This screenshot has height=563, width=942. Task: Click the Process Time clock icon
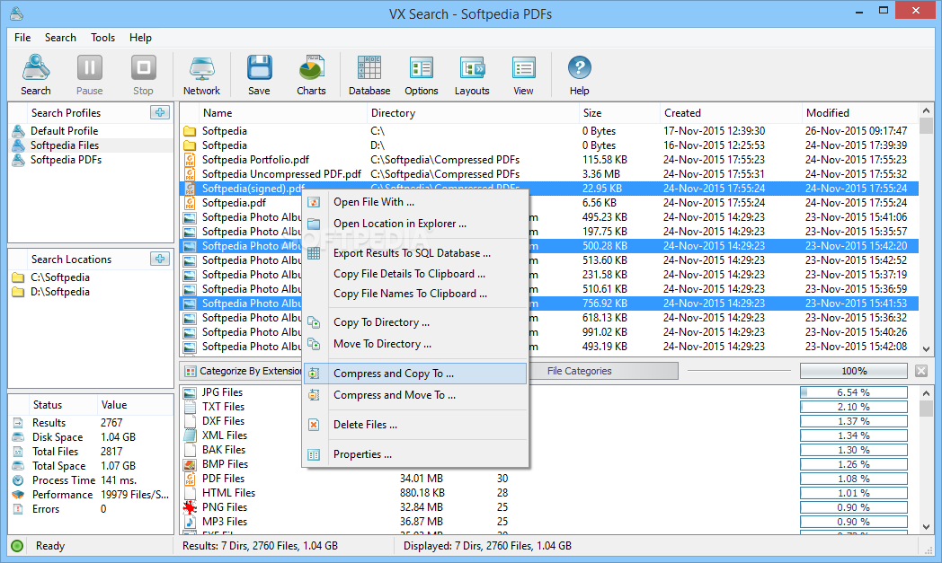point(19,480)
